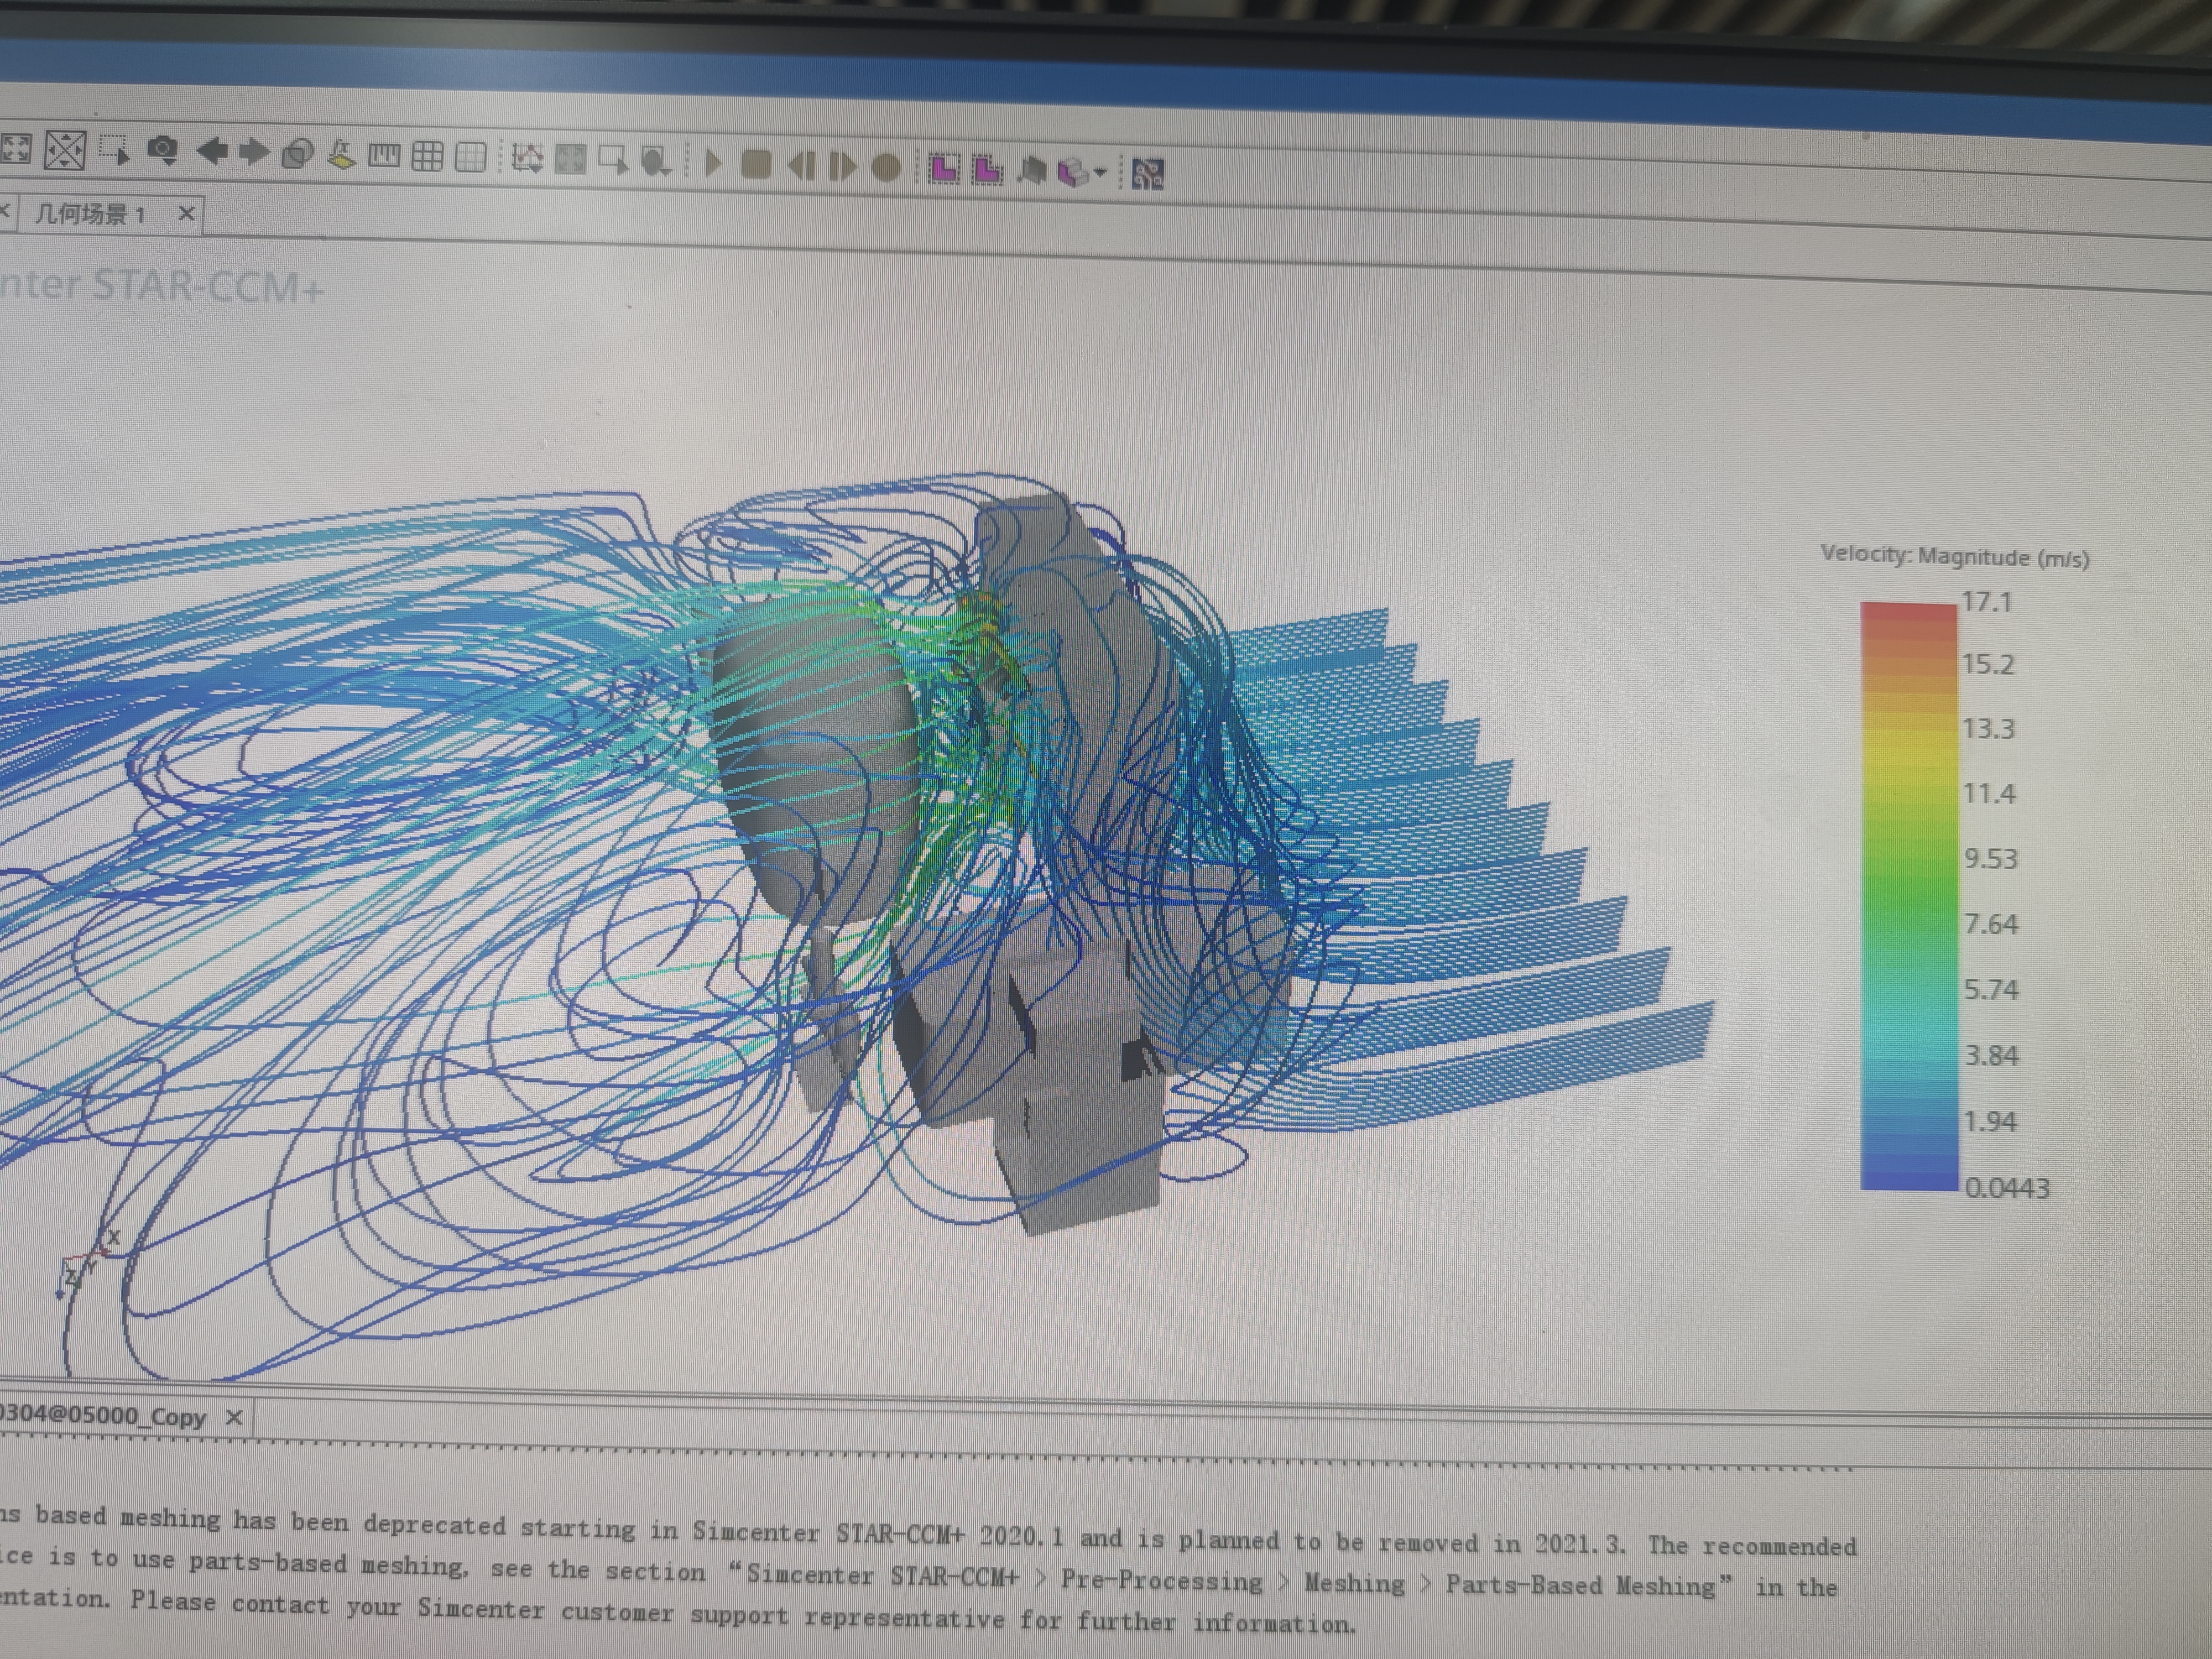Image resolution: width=2212 pixels, height=1659 pixels.
Task: Click the grey 3D surface block icon
Action: point(1032,171)
